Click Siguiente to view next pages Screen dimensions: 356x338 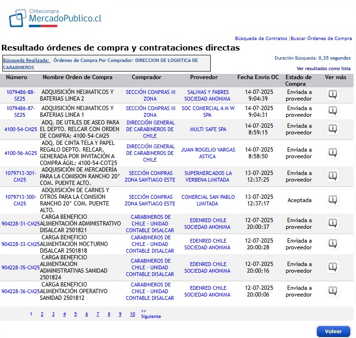151,314
